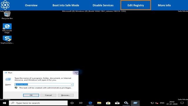Click Browse... in the Run dialog

click(x=66, y=95)
